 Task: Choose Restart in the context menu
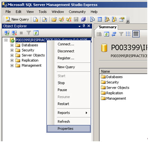pyautogui.click(x=69, y=104)
